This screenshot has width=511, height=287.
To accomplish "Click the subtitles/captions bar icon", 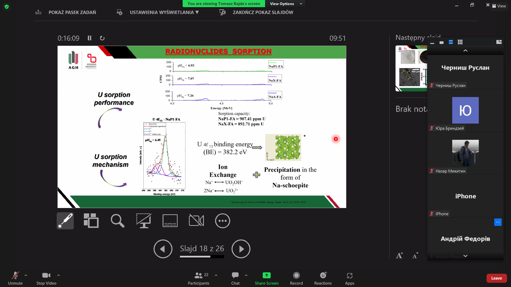I will click(x=170, y=220).
